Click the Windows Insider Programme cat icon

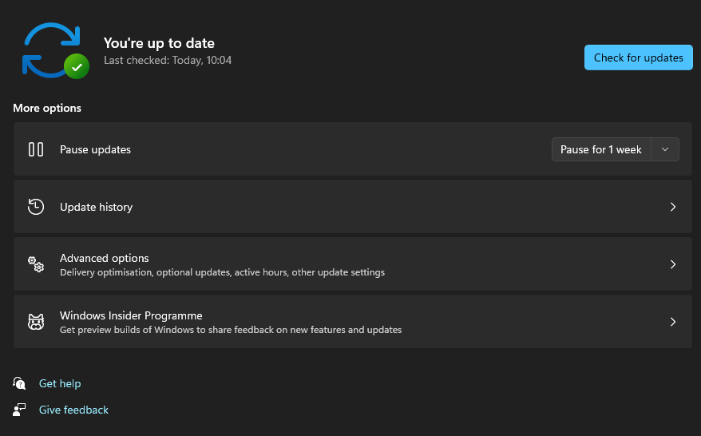click(x=36, y=322)
